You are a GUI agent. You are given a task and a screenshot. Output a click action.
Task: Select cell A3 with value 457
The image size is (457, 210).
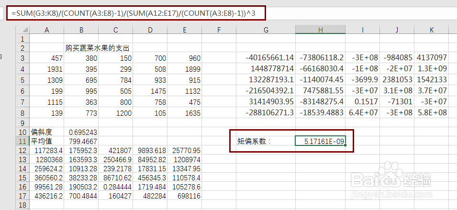[46, 58]
